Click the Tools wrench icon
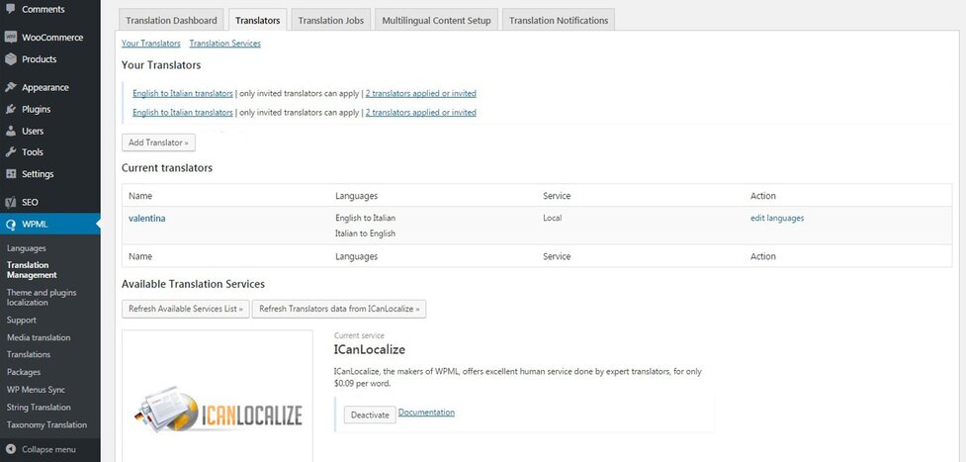The width and height of the screenshot is (966, 462). coord(11,152)
